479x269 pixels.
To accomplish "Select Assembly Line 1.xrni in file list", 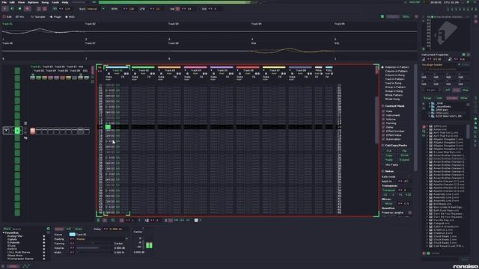I will (446, 194).
